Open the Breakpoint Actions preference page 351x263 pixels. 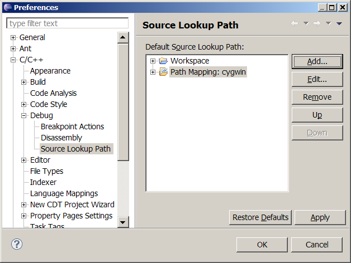coord(72,126)
